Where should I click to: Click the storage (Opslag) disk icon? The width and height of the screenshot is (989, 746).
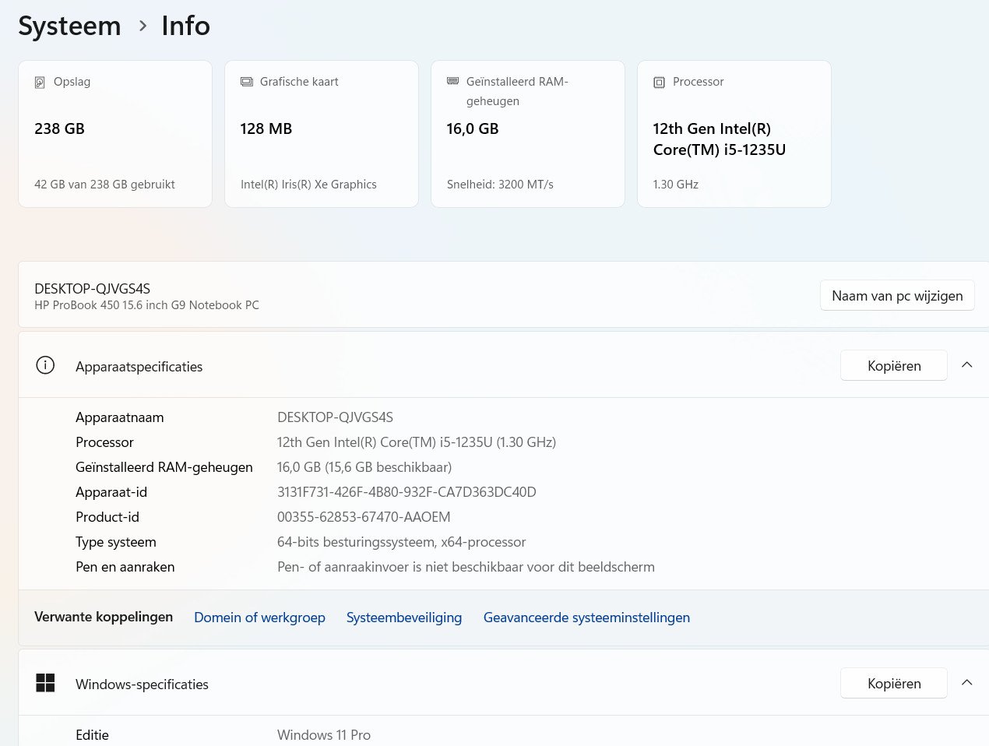pos(40,83)
